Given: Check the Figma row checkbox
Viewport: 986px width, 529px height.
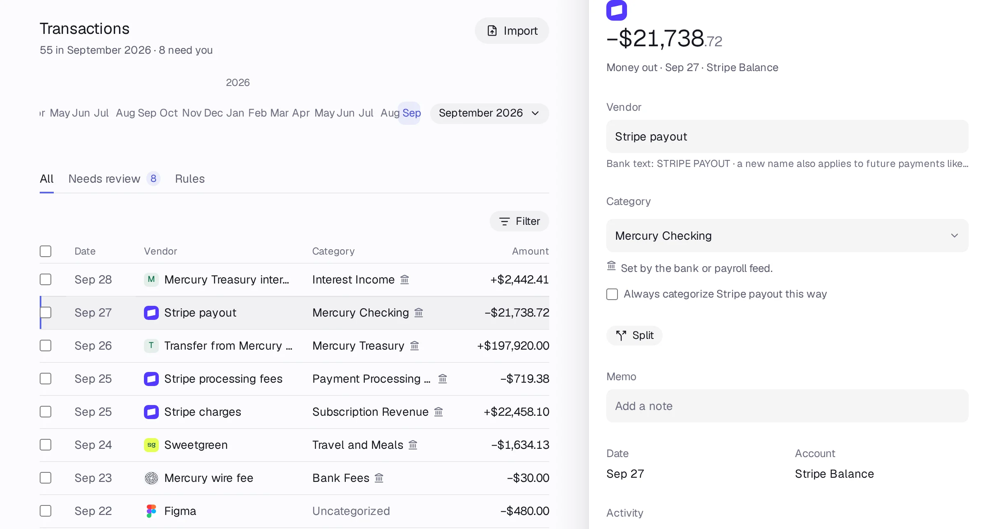Looking at the screenshot, I should tap(45, 511).
